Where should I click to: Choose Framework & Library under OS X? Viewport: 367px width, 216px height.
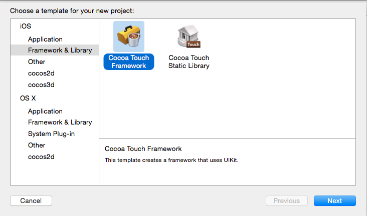click(x=60, y=122)
